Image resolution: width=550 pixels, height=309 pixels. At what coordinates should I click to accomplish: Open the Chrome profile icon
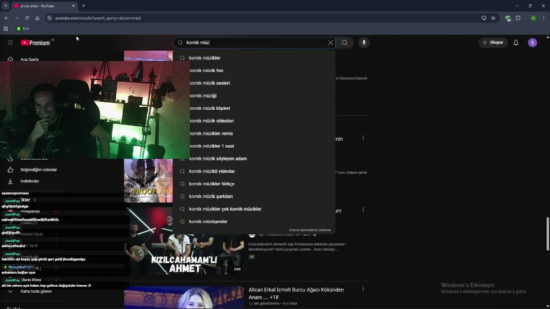(x=533, y=18)
